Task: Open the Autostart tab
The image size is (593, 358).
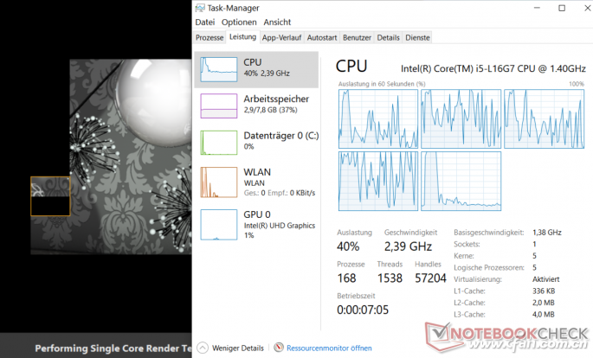Action: point(322,38)
